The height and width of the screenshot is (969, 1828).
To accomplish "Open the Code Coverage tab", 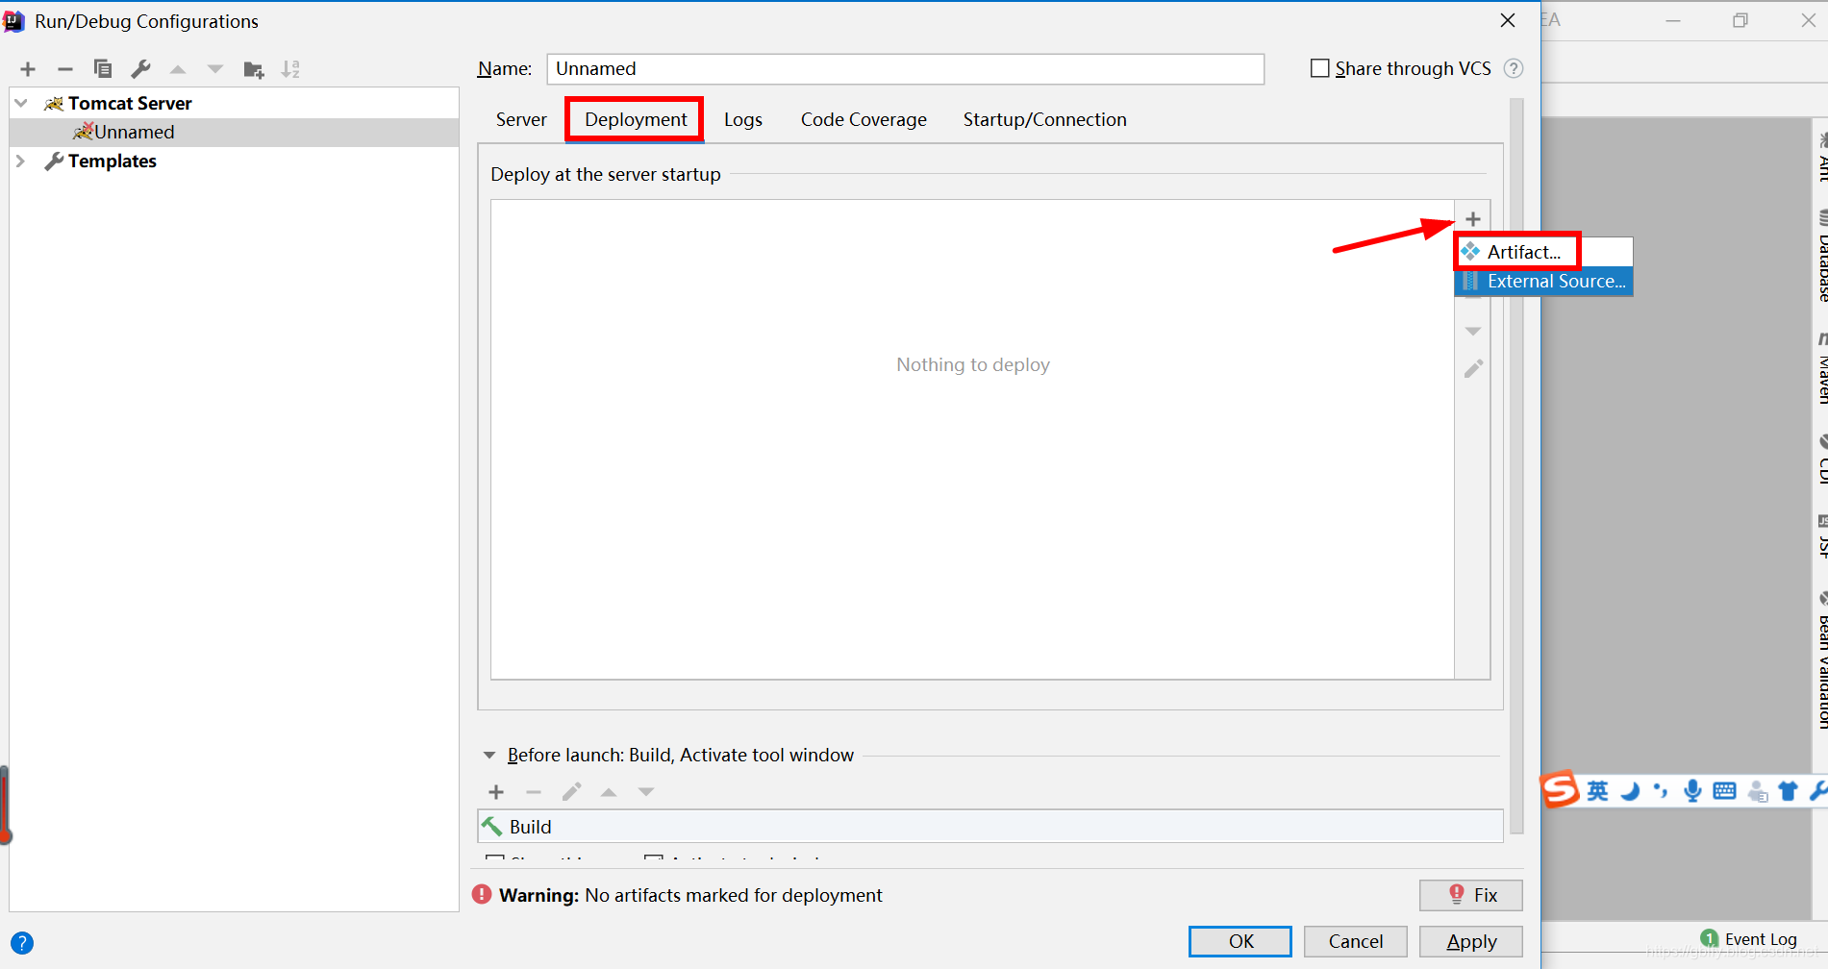I will coord(864,119).
